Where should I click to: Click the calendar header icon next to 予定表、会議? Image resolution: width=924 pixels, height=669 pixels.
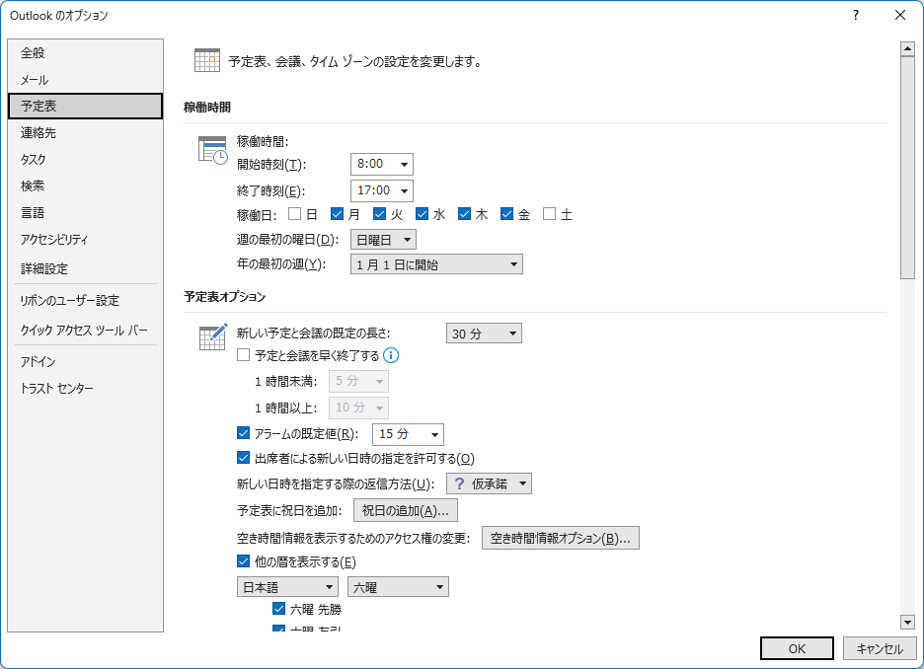[x=207, y=60]
